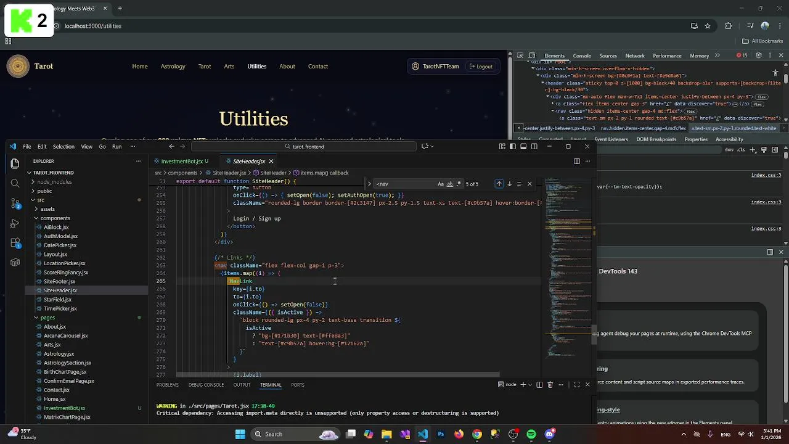Toggle Match Case in find widget

click(x=441, y=184)
